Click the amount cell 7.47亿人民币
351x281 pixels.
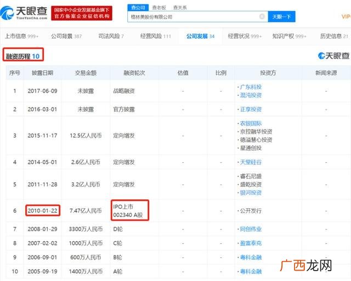(86, 210)
